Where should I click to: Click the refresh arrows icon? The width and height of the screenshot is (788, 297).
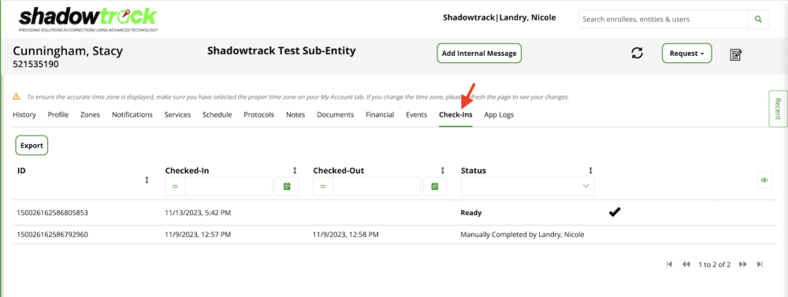point(637,53)
